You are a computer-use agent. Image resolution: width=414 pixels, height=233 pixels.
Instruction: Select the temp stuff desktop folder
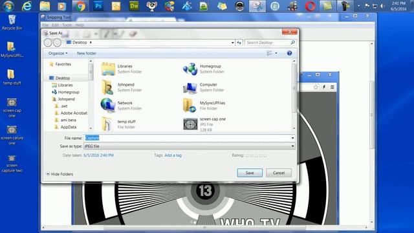coord(12,77)
